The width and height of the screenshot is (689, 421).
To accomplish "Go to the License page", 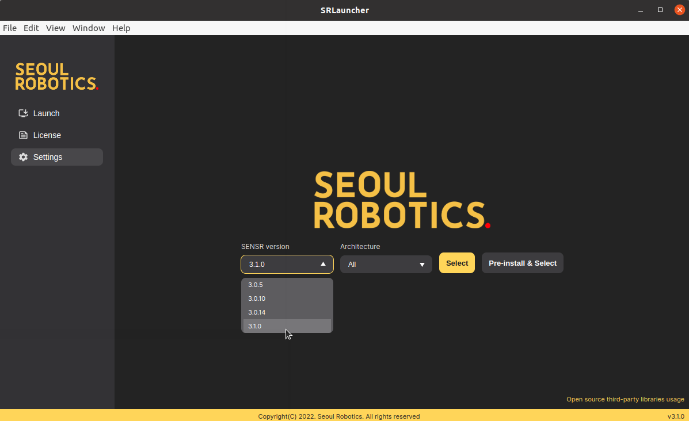I will (x=57, y=135).
